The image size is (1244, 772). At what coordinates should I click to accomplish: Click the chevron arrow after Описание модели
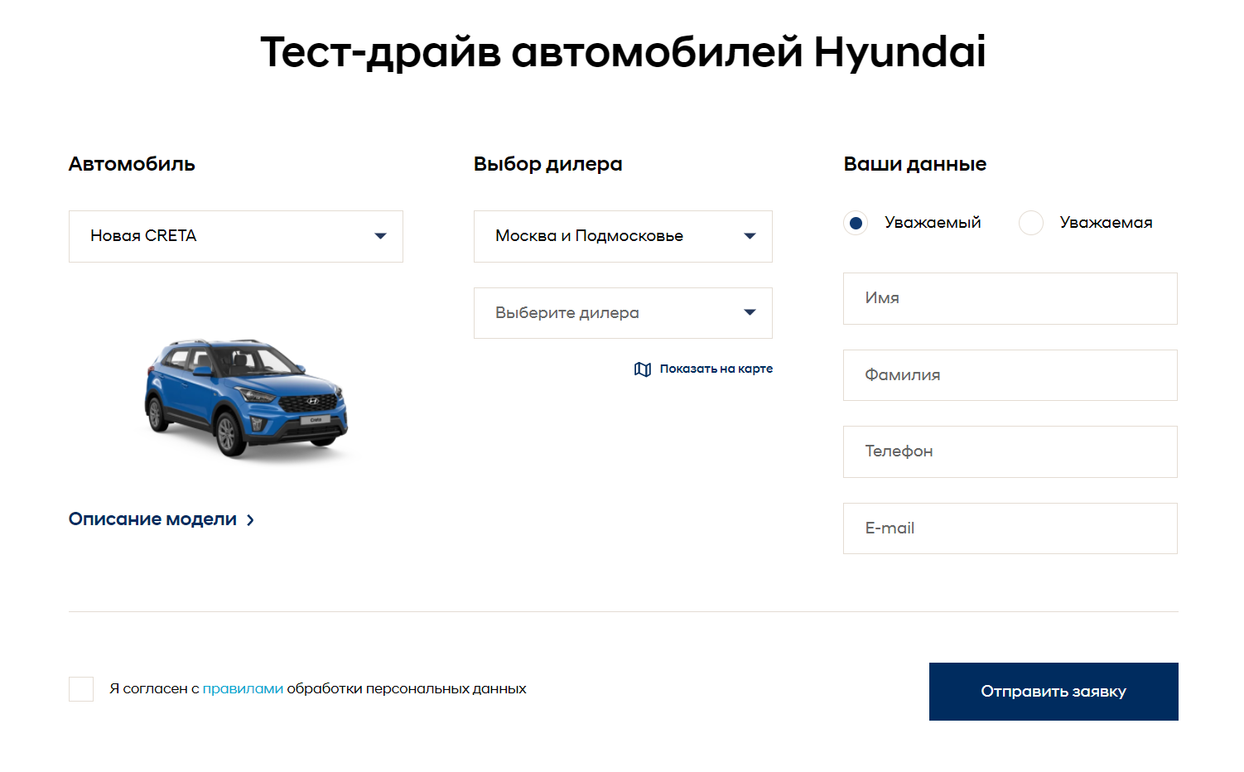tap(250, 520)
